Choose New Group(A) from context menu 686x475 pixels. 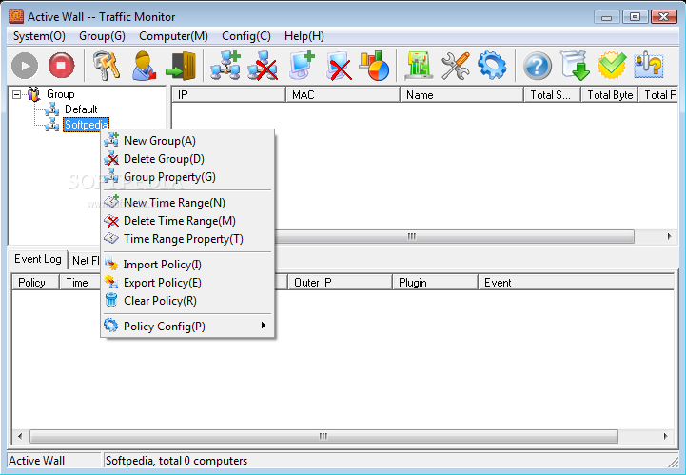click(187, 141)
